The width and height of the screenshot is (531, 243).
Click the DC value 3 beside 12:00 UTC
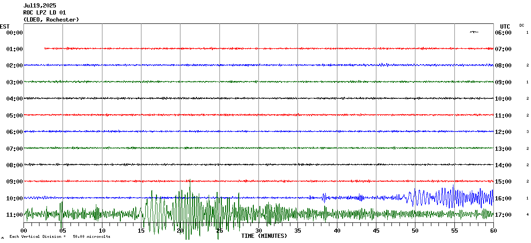pyautogui.click(x=528, y=132)
